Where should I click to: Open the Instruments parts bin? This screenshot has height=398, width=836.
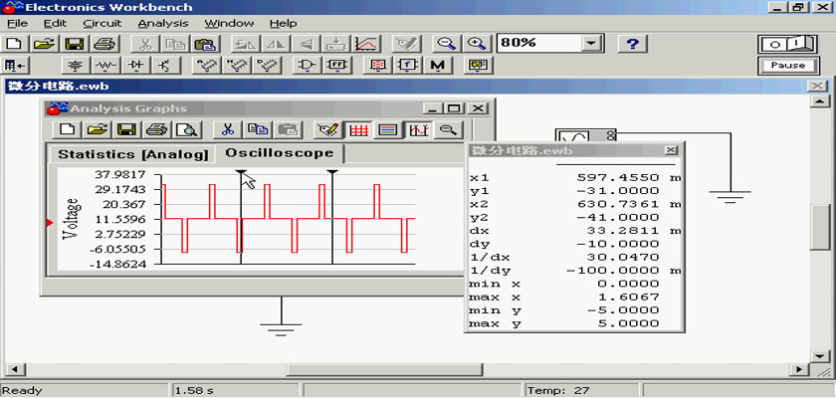[478, 66]
